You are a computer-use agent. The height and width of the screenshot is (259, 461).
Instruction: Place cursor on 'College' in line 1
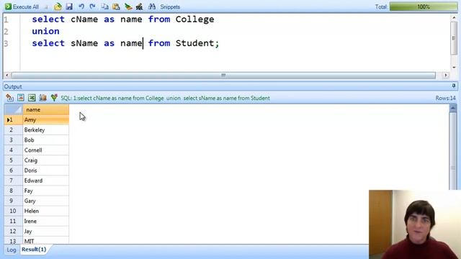[x=194, y=19]
